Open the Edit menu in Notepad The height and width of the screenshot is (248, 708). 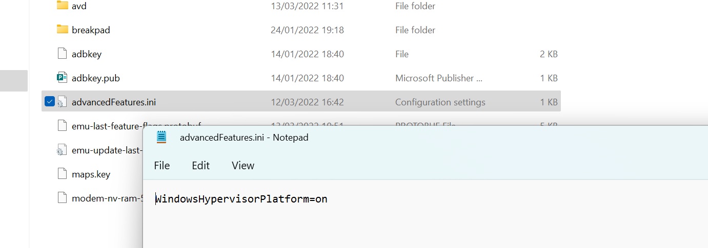coord(200,166)
